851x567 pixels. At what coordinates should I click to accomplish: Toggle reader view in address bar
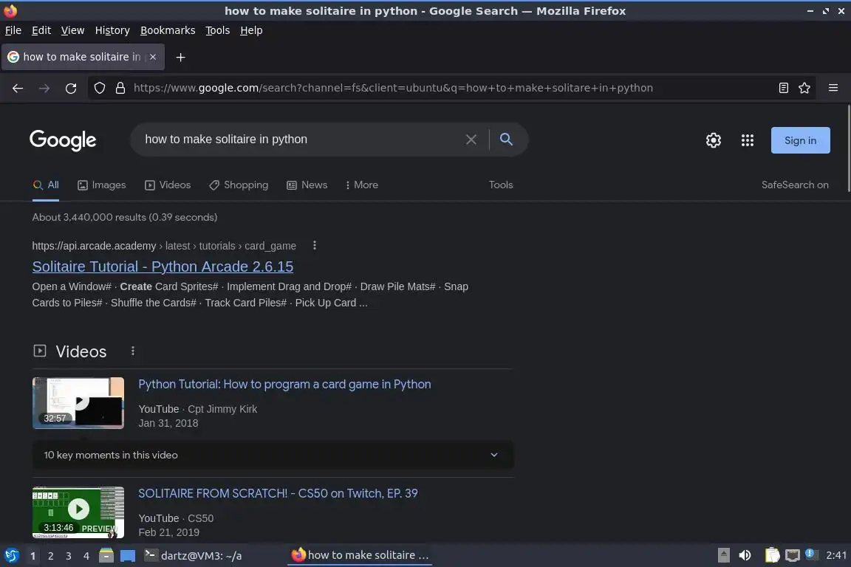[783, 88]
